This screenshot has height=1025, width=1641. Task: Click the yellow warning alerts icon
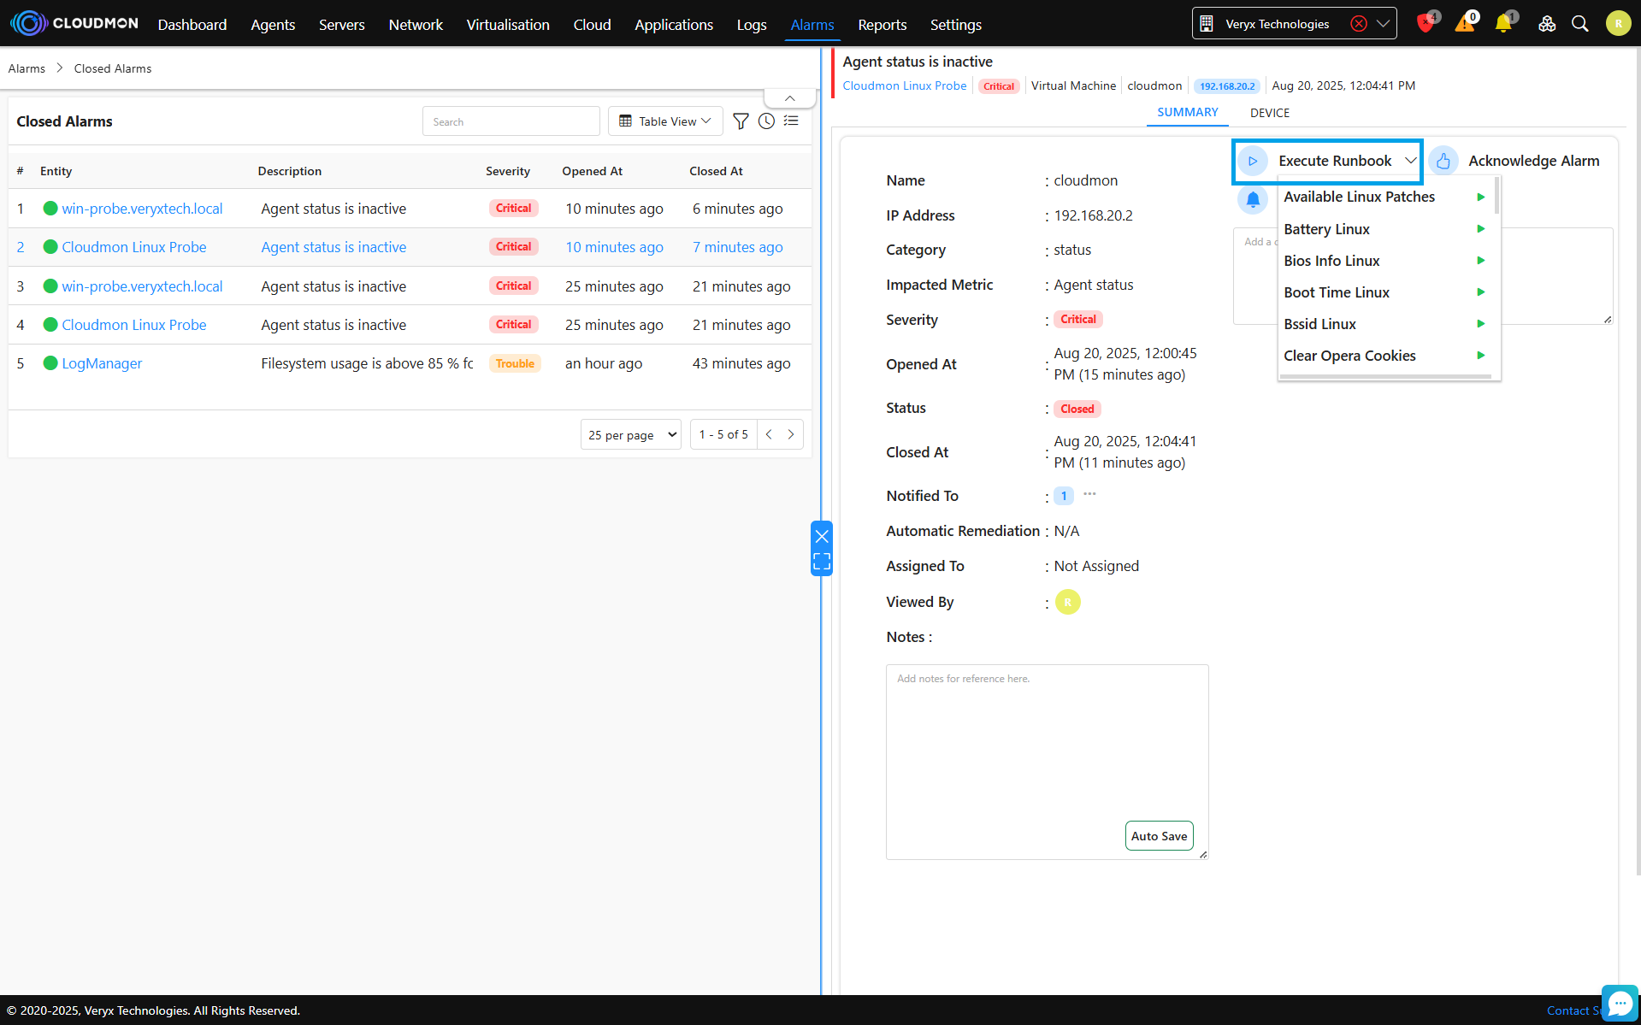coord(1465,23)
